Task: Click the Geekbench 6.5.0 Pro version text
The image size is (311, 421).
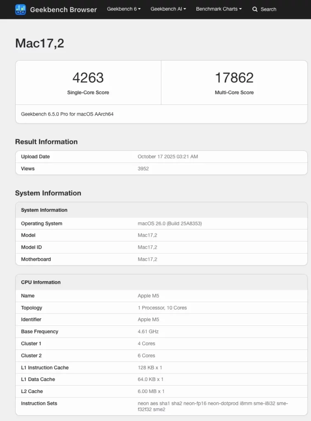Action: (67, 114)
